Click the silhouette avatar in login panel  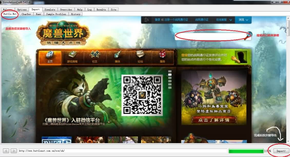click(x=241, y=57)
